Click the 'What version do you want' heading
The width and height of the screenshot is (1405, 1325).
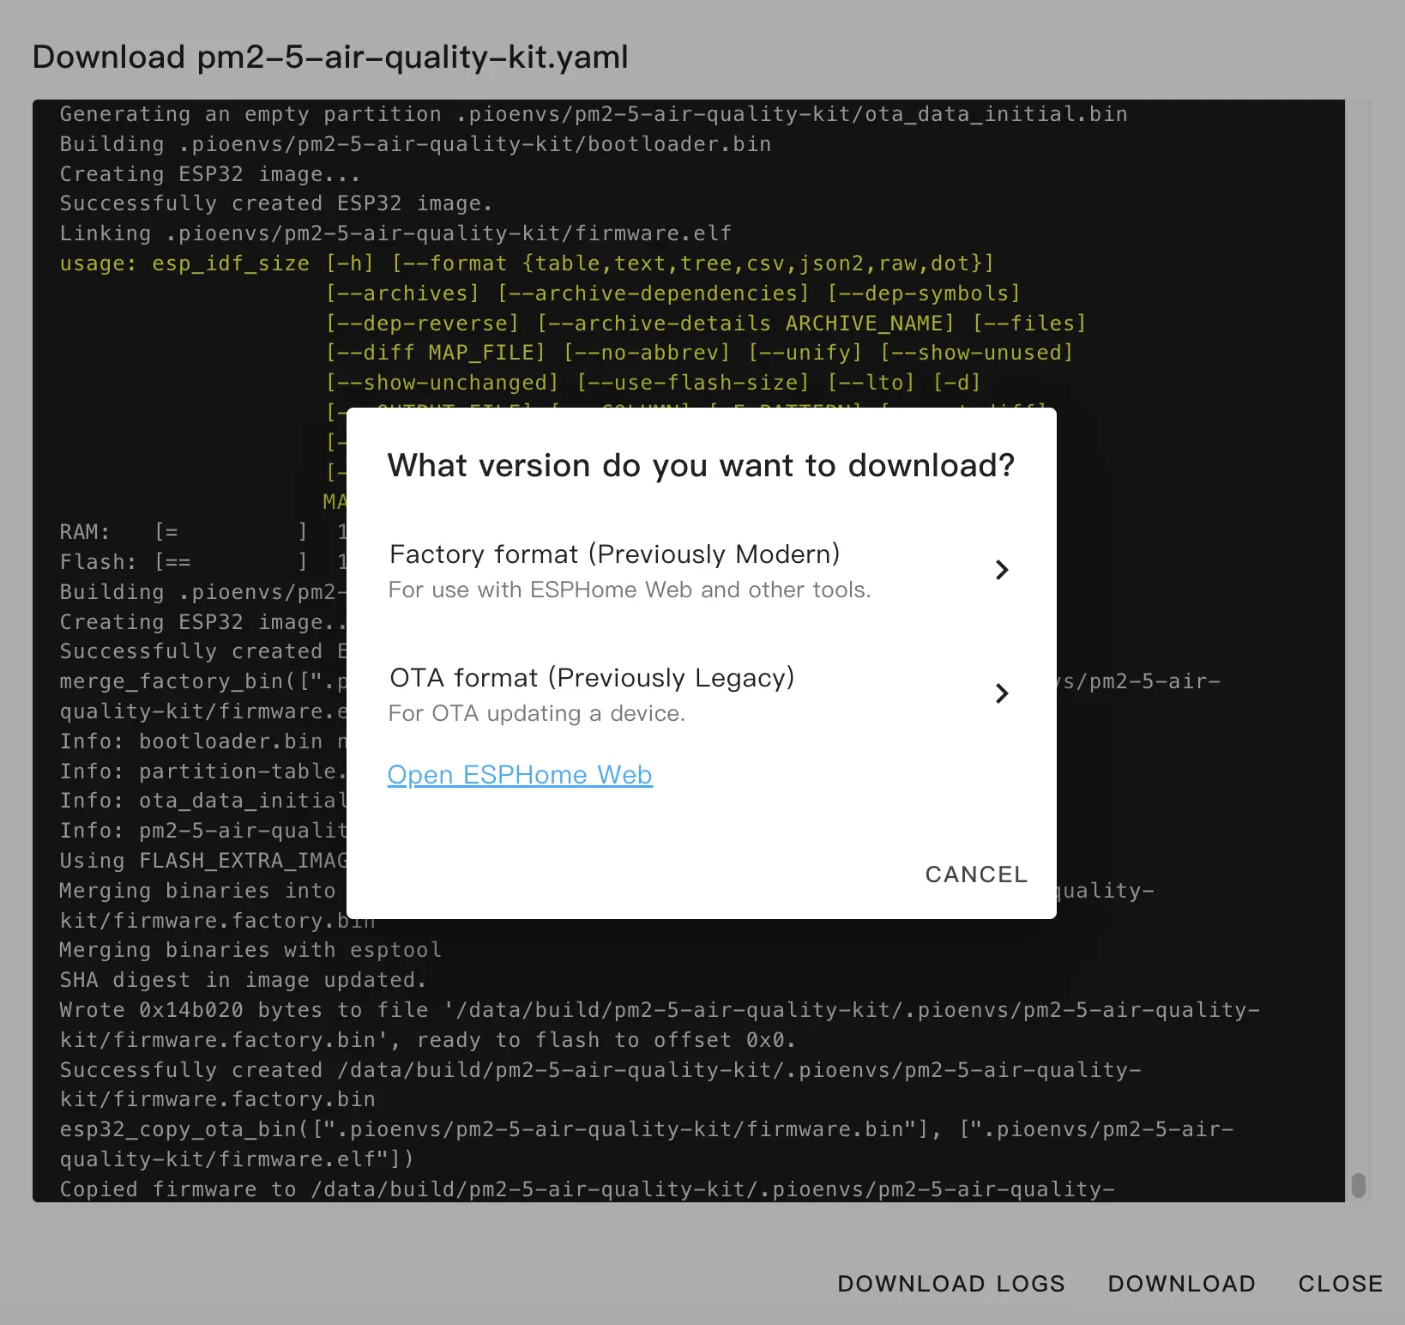coord(701,466)
